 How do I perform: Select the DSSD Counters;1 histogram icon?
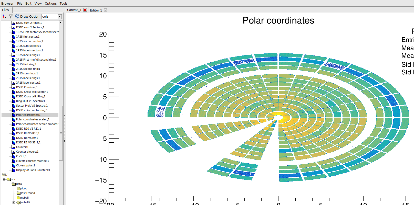tap(14, 87)
